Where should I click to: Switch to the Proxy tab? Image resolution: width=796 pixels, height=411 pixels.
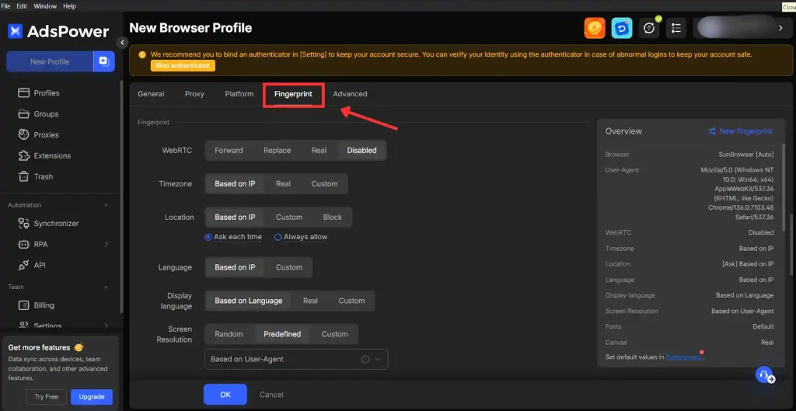194,94
